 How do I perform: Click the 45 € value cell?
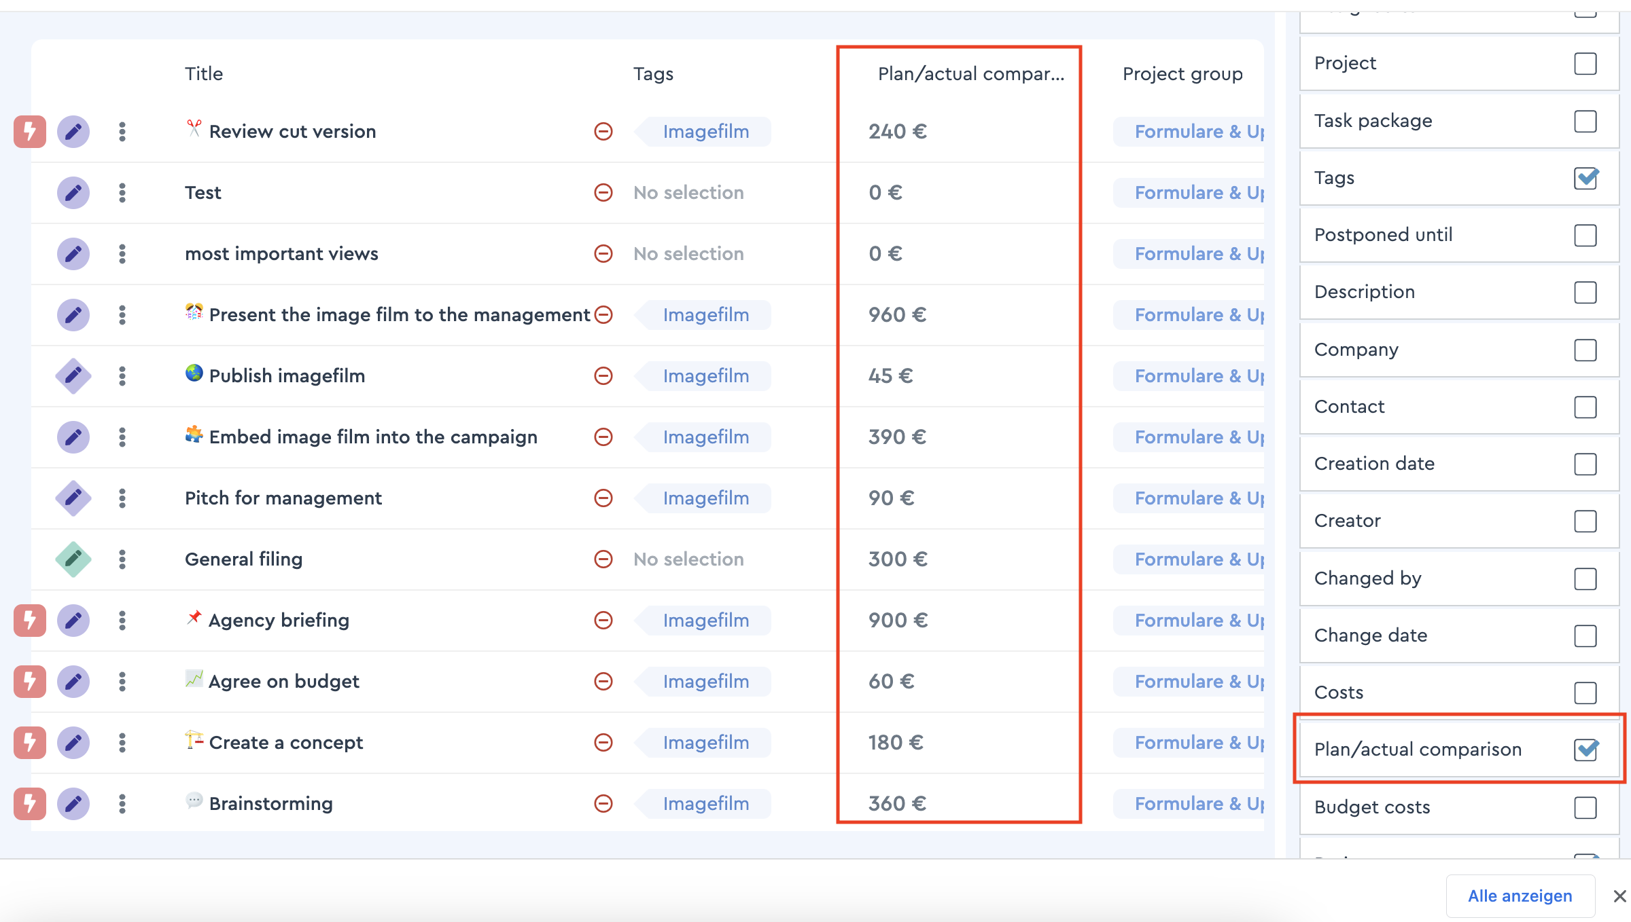(890, 376)
